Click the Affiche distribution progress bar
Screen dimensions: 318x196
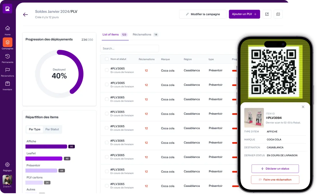[46, 146]
